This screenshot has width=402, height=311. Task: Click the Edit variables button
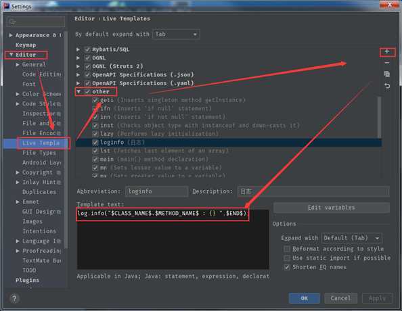331,208
